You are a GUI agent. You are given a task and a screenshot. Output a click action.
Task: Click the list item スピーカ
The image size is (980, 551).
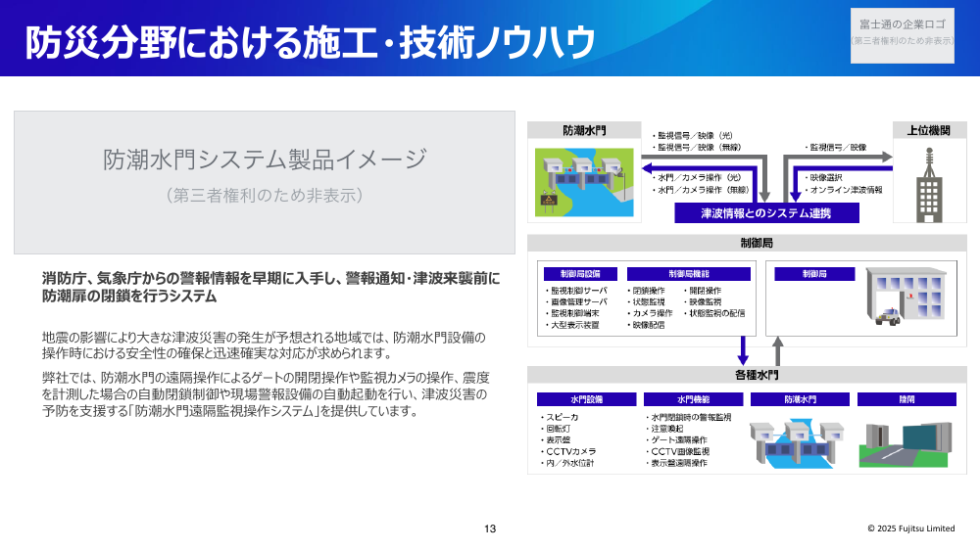(560, 418)
